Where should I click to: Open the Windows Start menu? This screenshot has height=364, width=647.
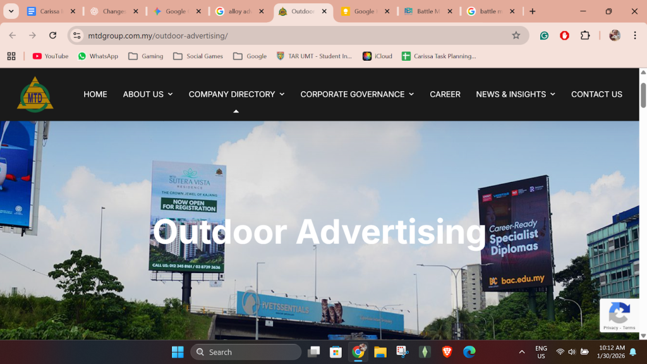(178, 352)
